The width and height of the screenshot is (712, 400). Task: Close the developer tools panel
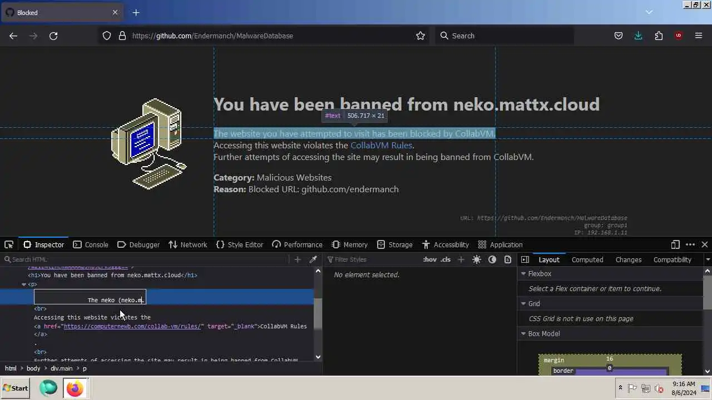tap(705, 244)
